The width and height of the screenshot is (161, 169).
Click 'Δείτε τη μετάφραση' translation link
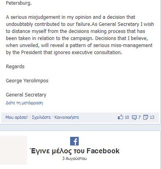24,103
